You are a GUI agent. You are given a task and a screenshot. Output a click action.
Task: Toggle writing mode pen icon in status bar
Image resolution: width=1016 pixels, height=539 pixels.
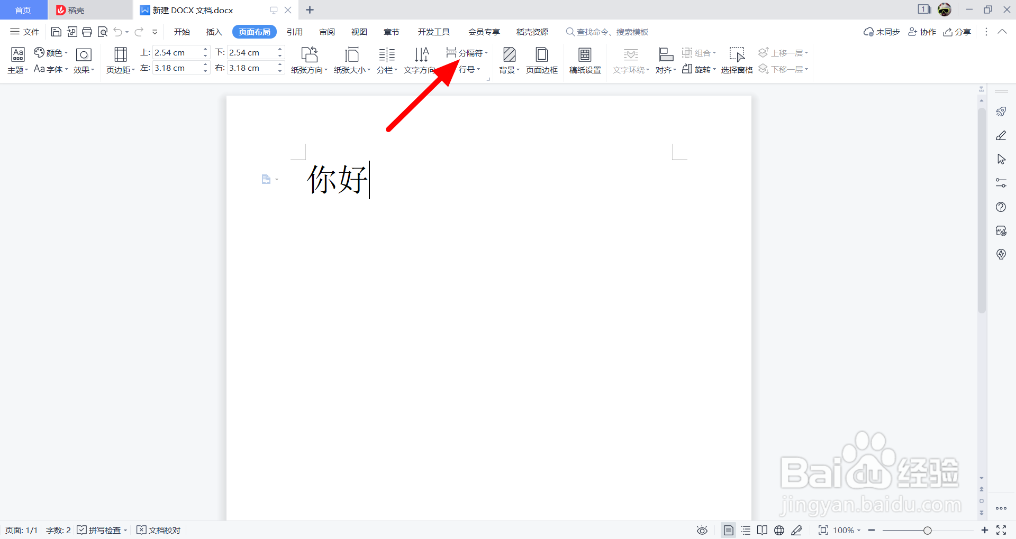click(797, 530)
